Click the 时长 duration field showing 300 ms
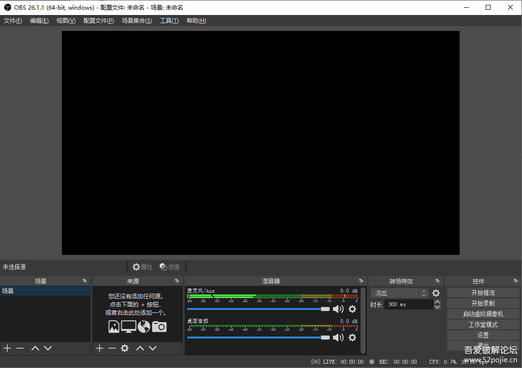Image resolution: width=522 pixels, height=368 pixels. (409, 304)
